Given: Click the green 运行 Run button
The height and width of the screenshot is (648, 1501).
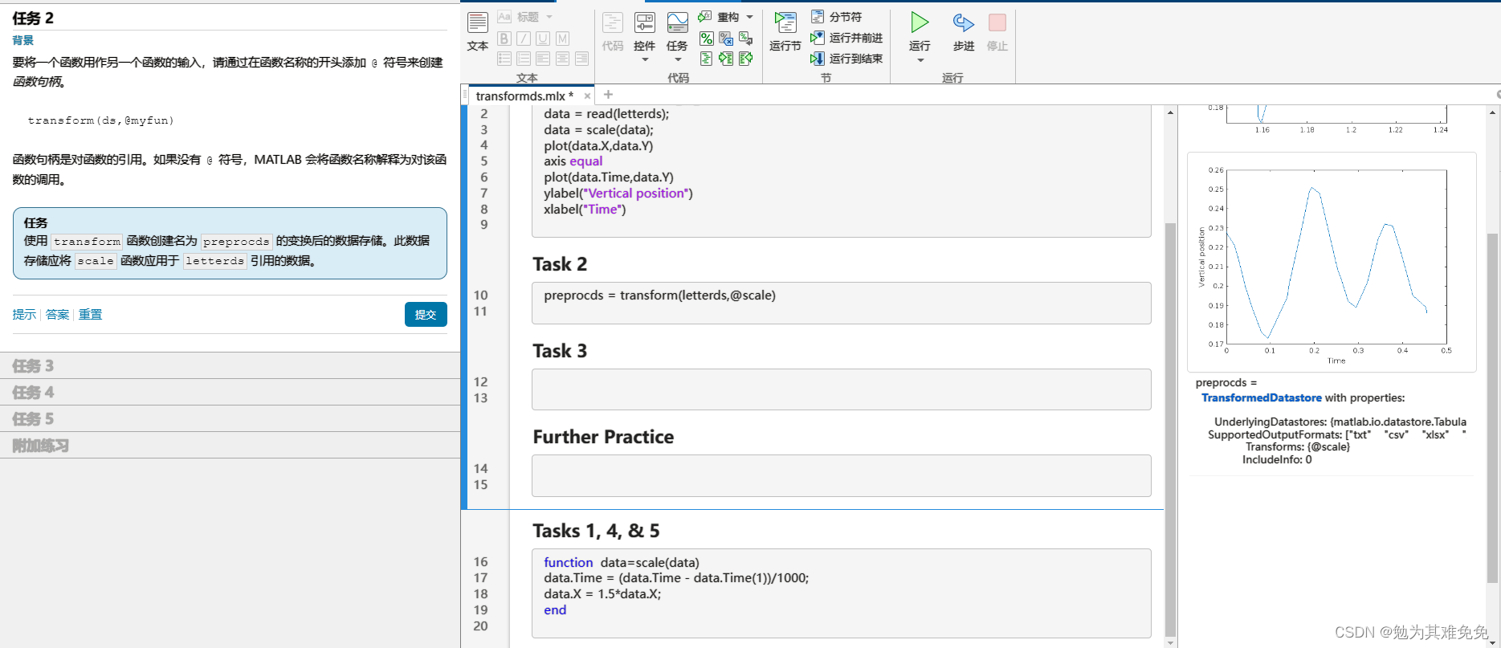Looking at the screenshot, I should tap(920, 23).
